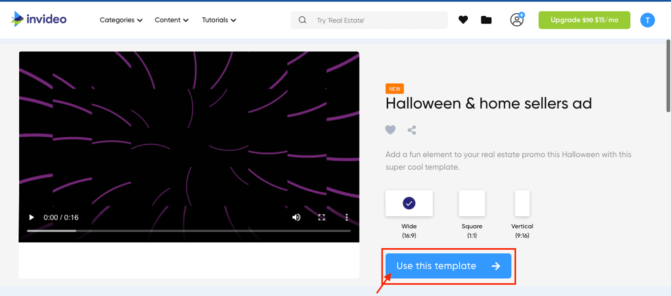Expand the Content menu
This screenshot has width=671, height=296.
coord(171,20)
